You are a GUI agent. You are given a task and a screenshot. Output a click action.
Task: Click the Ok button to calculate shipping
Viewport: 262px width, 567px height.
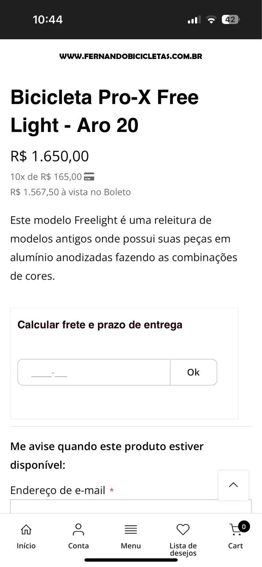pyautogui.click(x=194, y=372)
